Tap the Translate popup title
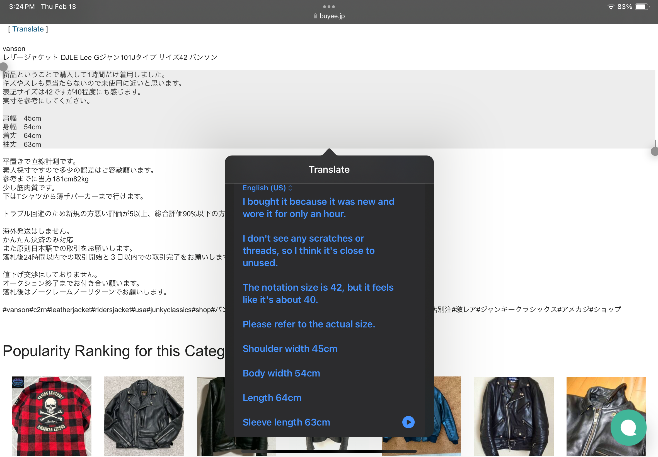The width and height of the screenshot is (658, 457). pyautogui.click(x=329, y=169)
